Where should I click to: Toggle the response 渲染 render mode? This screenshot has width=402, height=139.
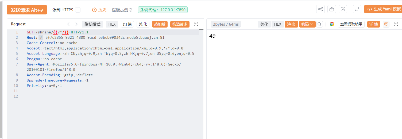pyautogui.click(x=291, y=24)
